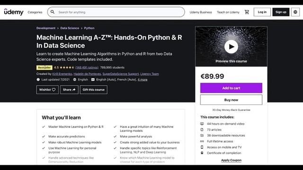Open instructor Hadelin de Ponteves's profile
303x170 pixels.
pyautogui.click(x=87, y=74)
